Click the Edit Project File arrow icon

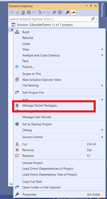pos(17,93)
